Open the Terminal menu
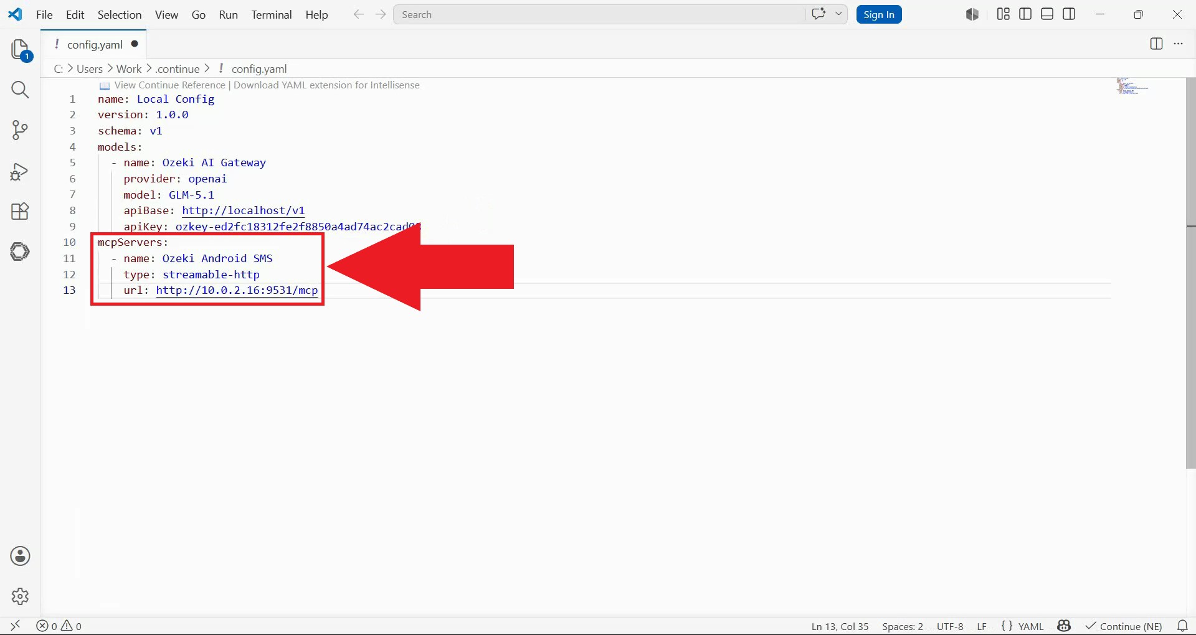 [x=272, y=14]
